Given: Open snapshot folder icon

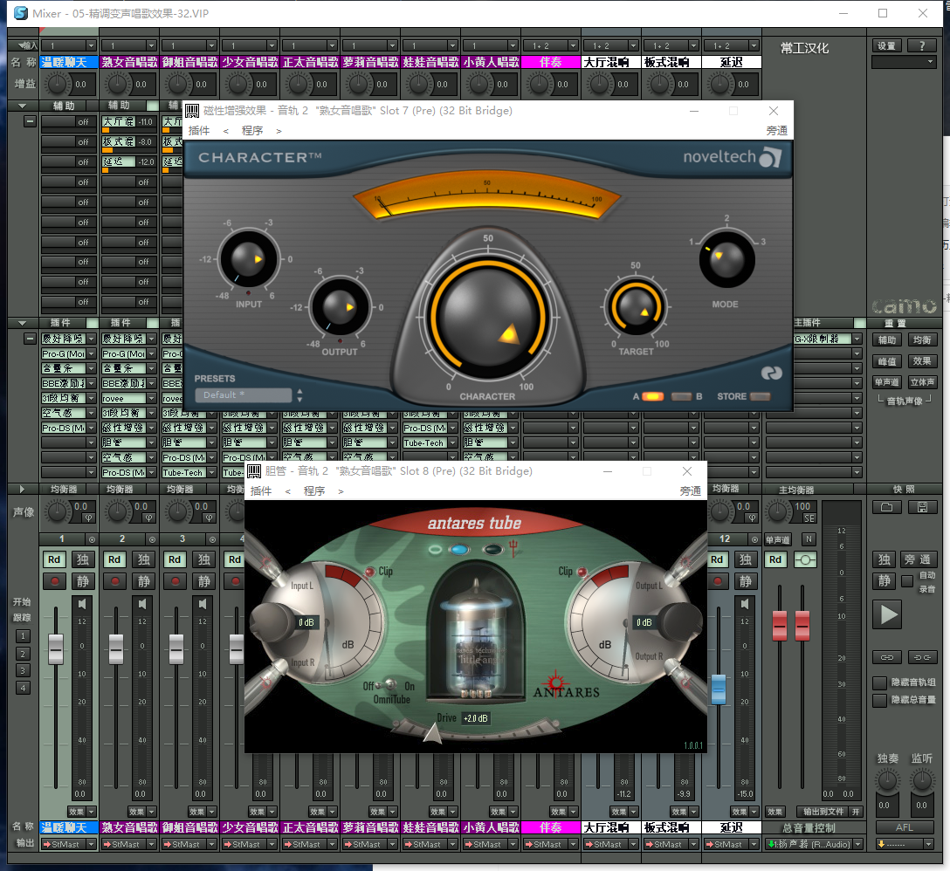Looking at the screenshot, I should tap(887, 507).
